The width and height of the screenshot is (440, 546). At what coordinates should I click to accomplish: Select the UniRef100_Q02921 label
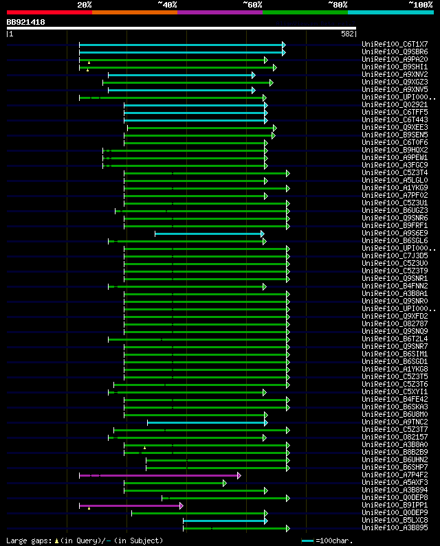395,105
